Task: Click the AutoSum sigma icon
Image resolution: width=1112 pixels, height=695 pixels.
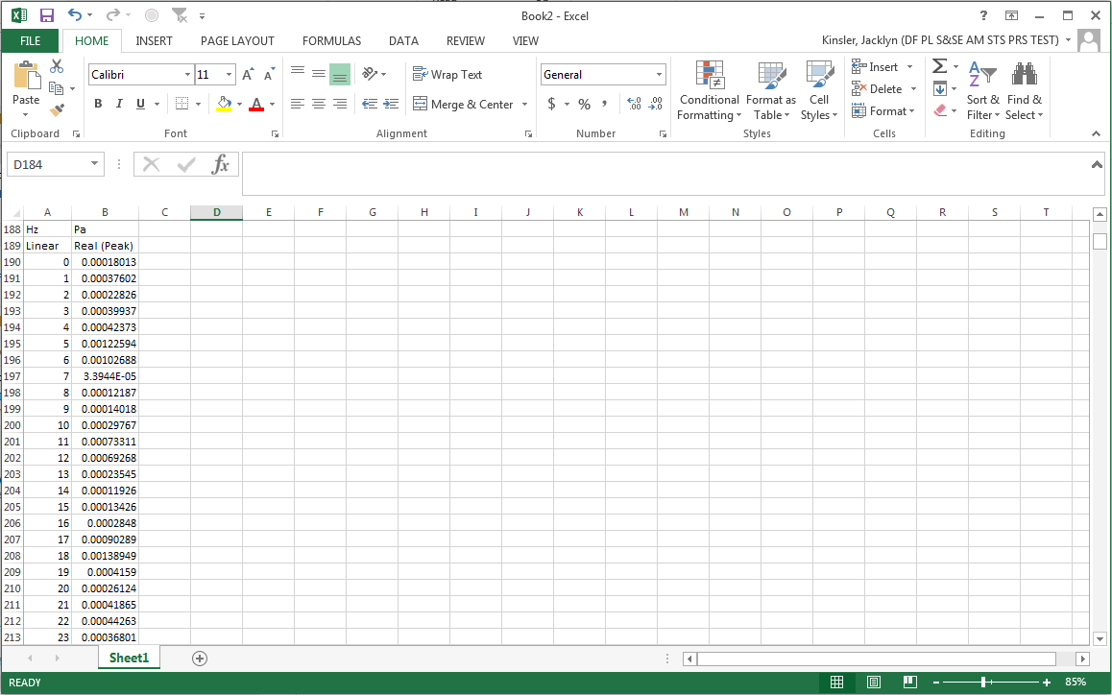Action: click(939, 66)
